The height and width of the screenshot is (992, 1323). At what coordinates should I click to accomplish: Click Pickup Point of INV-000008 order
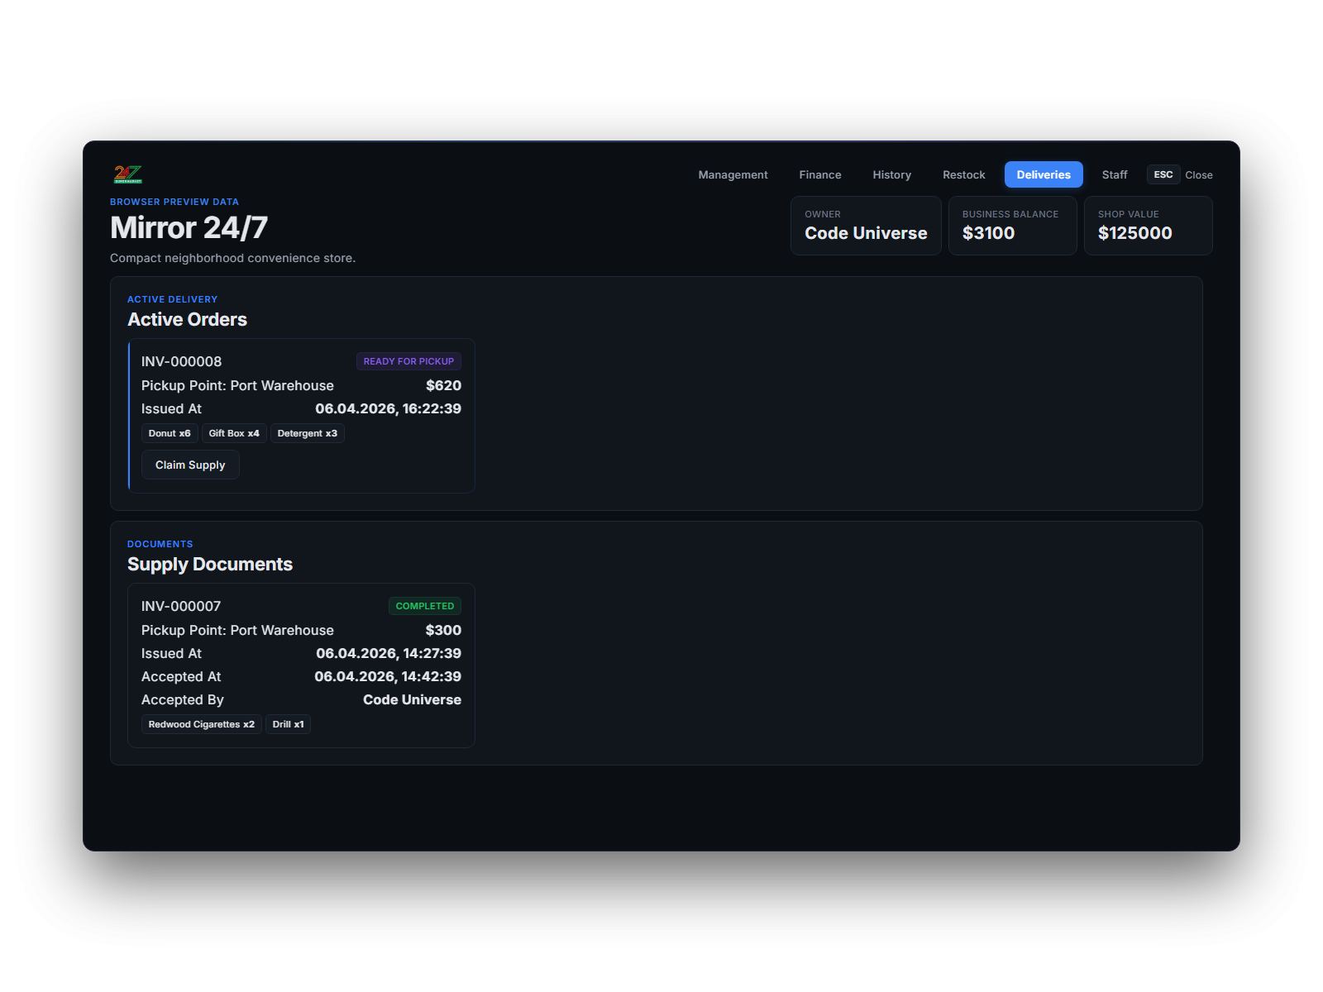tap(237, 385)
